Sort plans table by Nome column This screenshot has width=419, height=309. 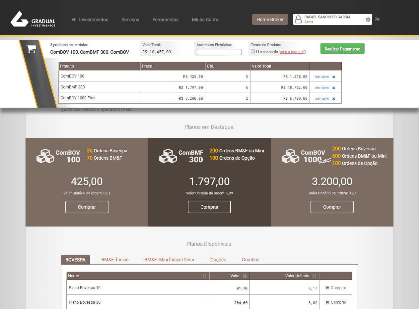204,276
